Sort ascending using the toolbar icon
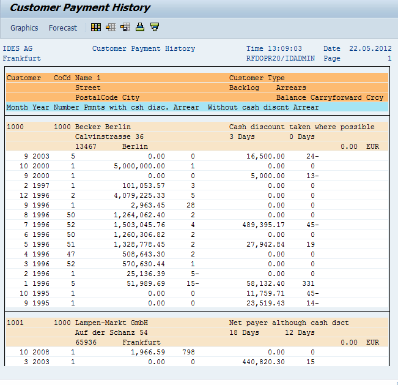Screen dimensions: 398x385 [140, 28]
